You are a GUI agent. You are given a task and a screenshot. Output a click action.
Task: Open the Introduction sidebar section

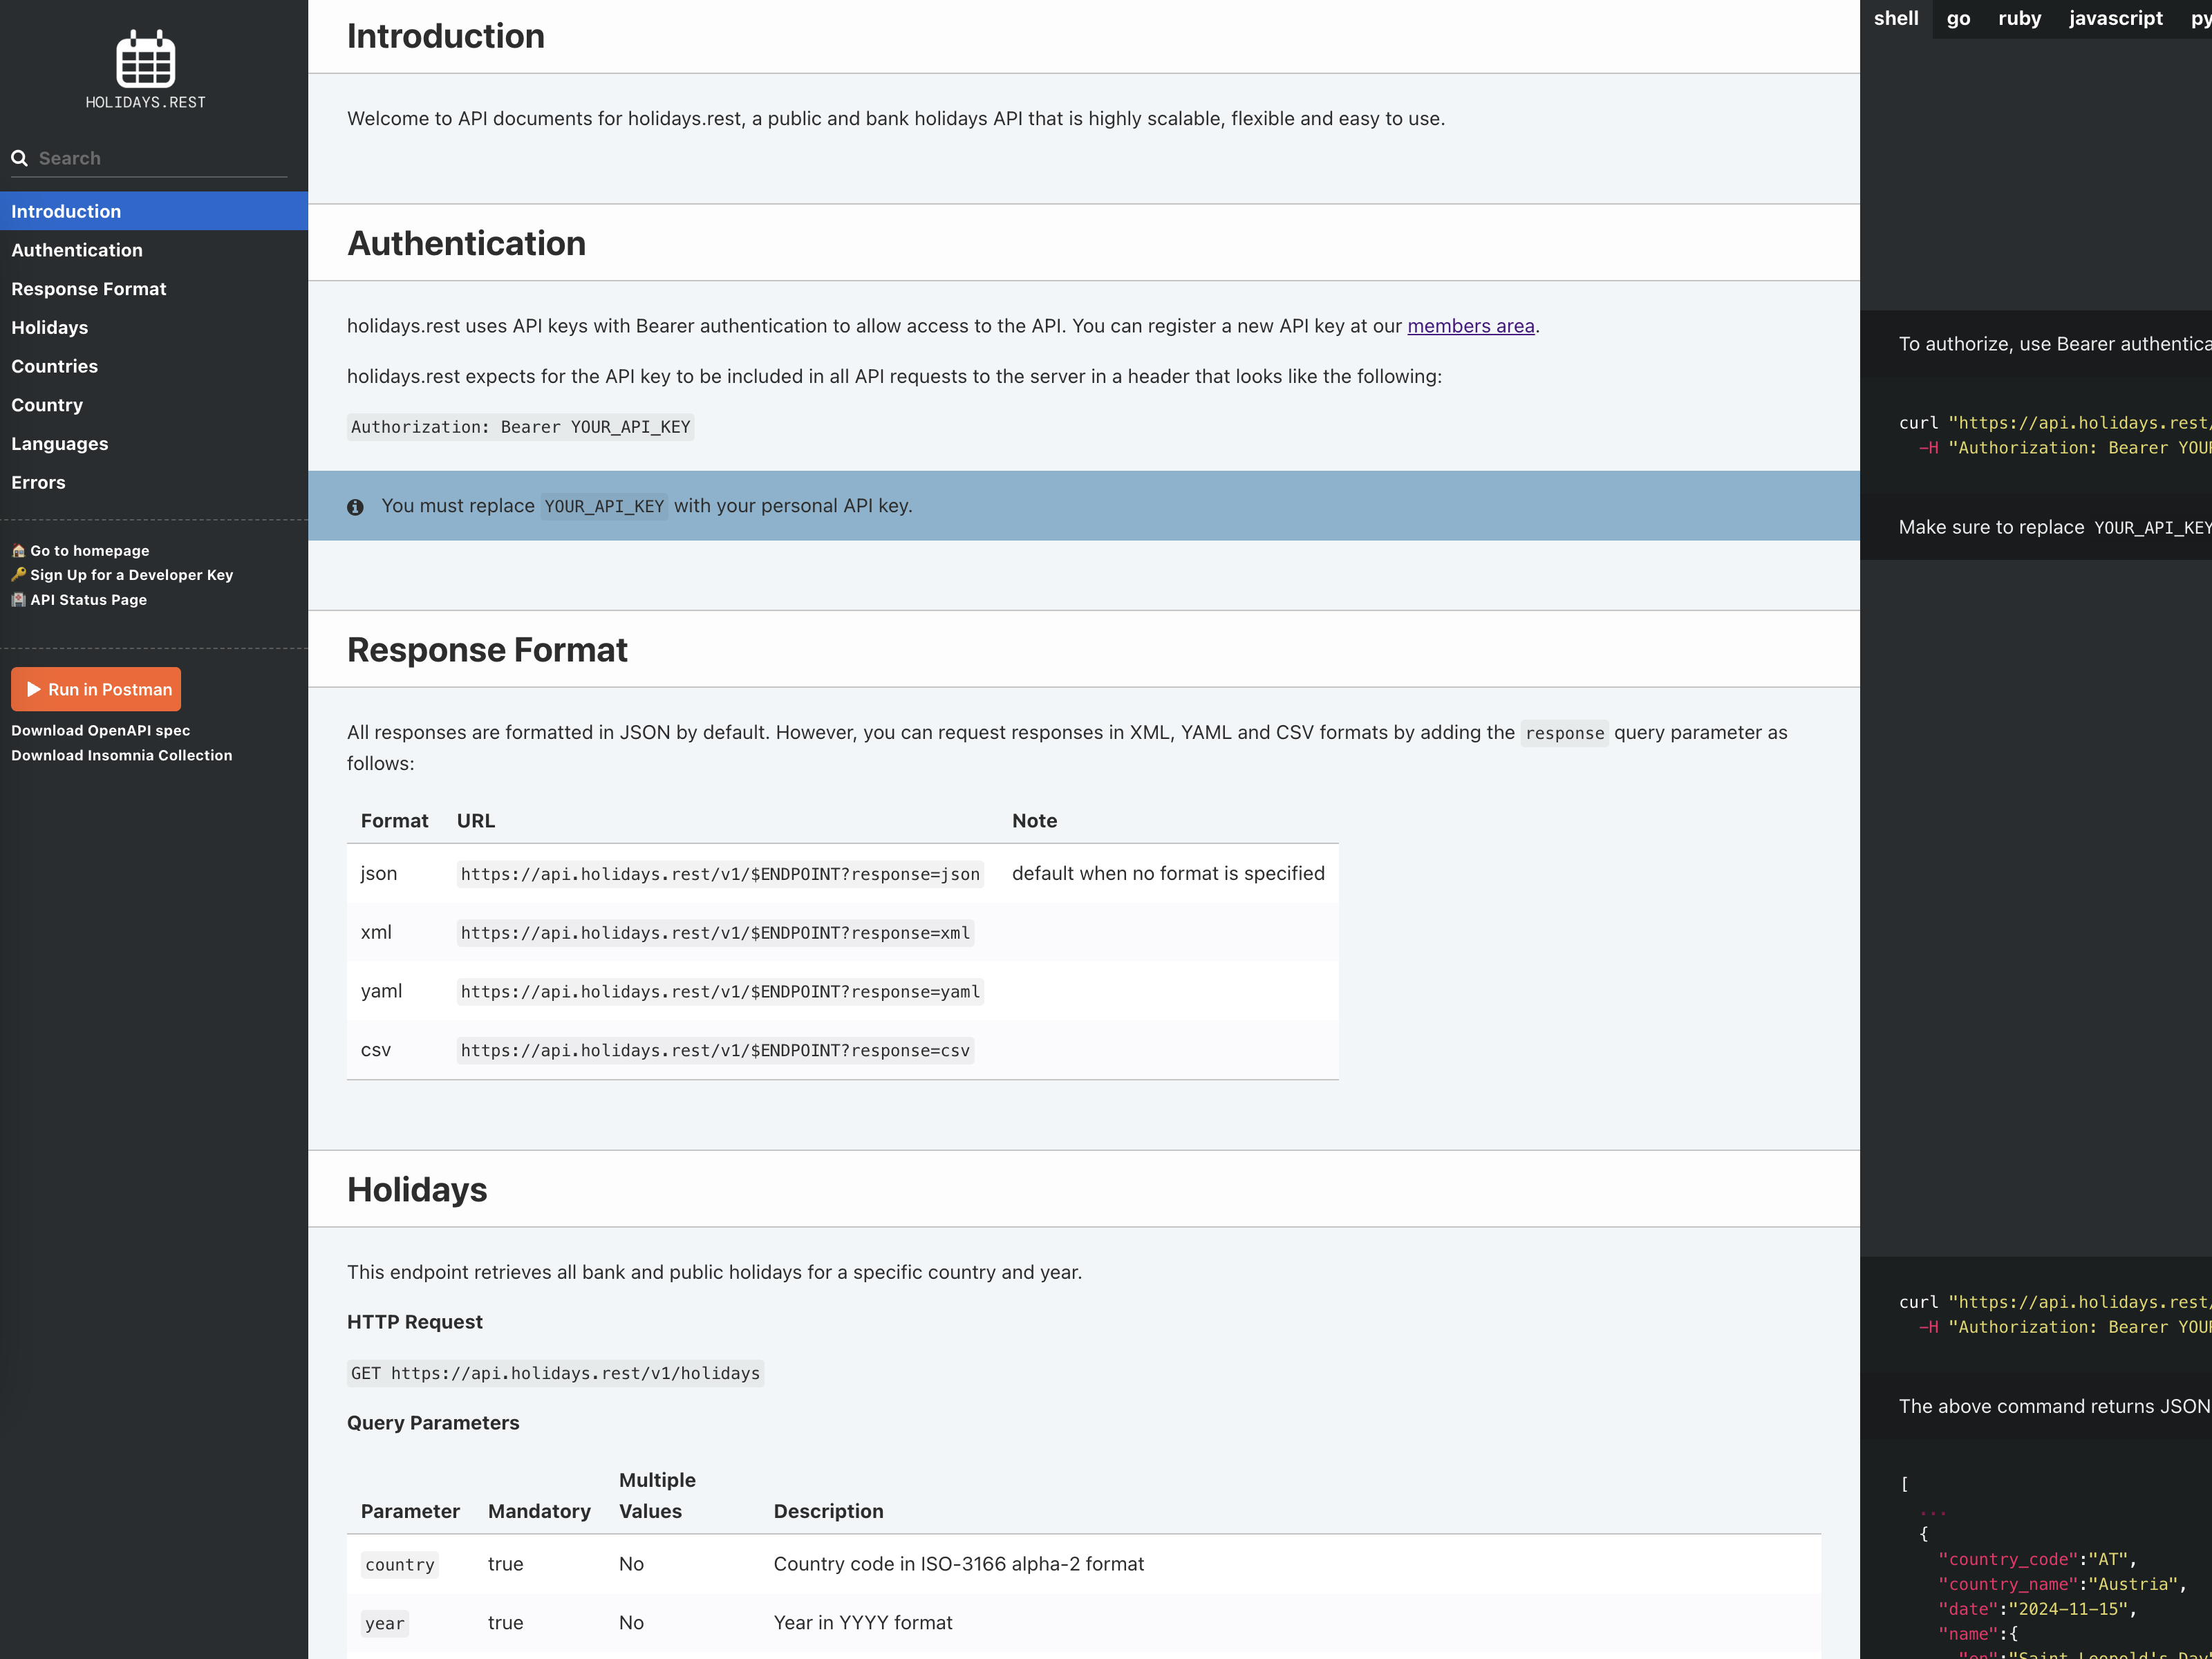pyautogui.click(x=154, y=211)
